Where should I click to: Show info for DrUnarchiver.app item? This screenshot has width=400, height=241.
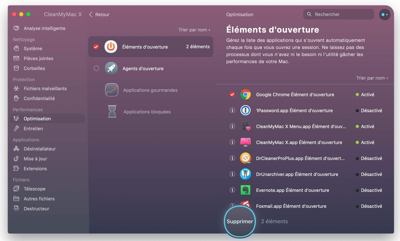point(232,174)
